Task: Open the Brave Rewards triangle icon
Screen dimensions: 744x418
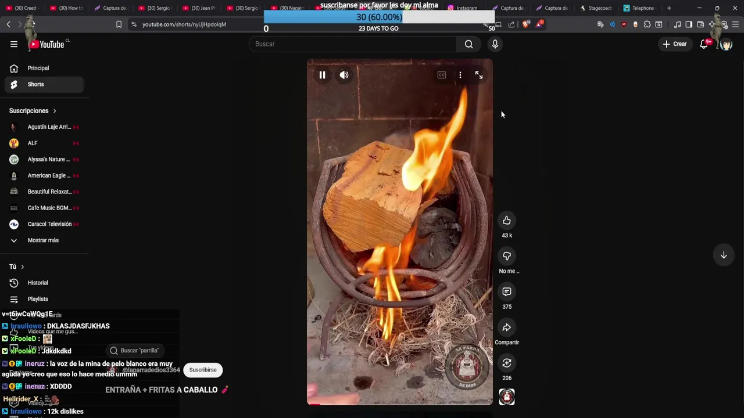Action: point(539,24)
